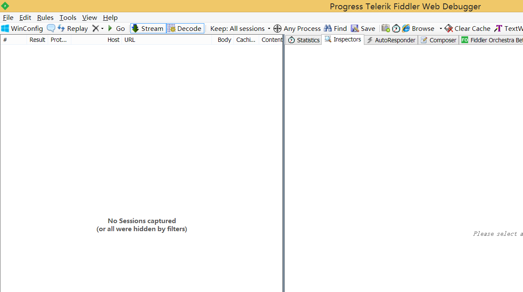Viewport: 523px width, 292px height.
Task: Save the sessions
Action: [x=363, y=28]
